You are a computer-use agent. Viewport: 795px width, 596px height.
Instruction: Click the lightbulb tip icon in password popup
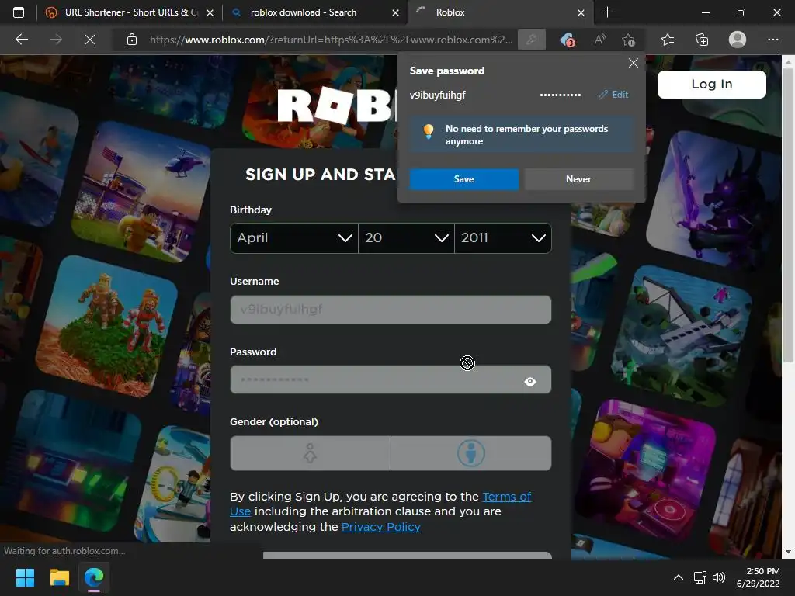429,131
